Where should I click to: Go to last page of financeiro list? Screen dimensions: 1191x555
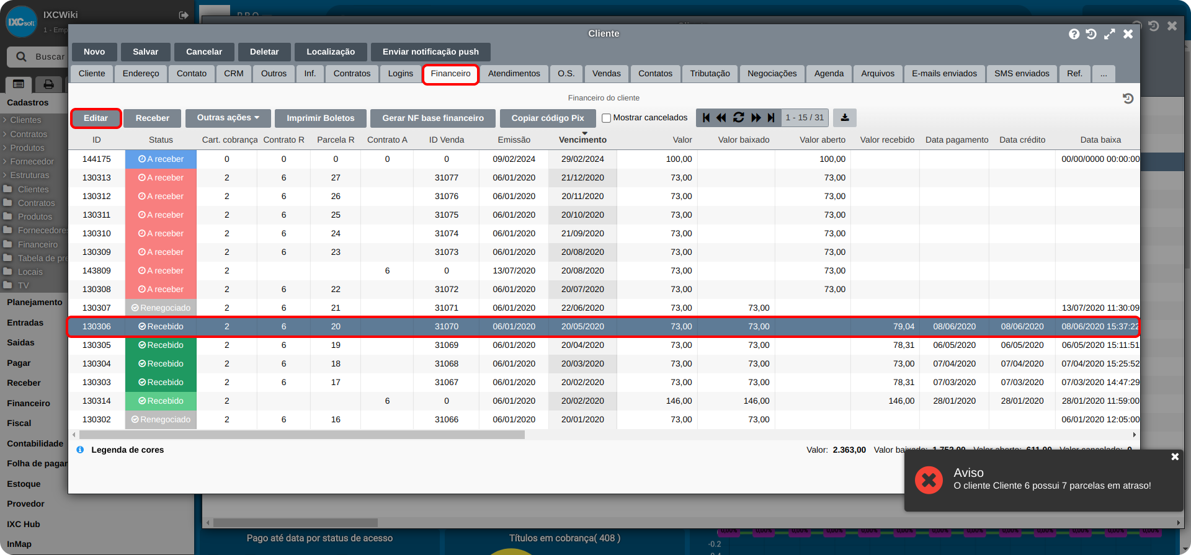coord(771,117)
